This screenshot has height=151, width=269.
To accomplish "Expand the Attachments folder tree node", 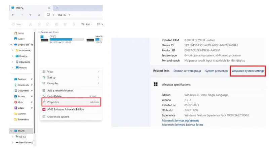I will pyautogui.click(x=13, y=50).
